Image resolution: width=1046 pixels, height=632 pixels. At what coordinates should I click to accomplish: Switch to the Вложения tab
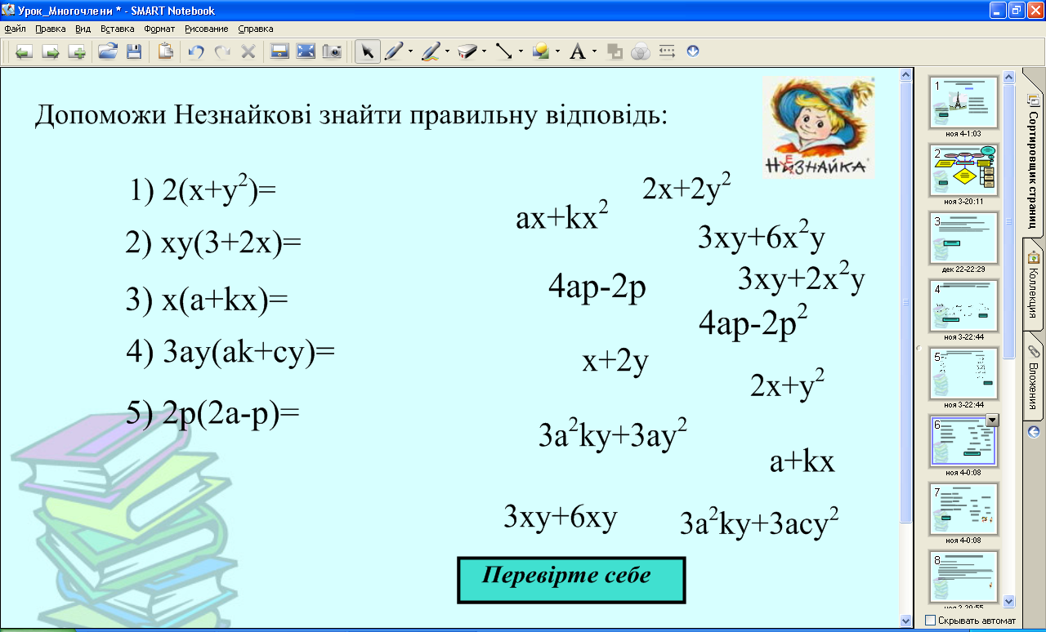(x=1033, y=376)
